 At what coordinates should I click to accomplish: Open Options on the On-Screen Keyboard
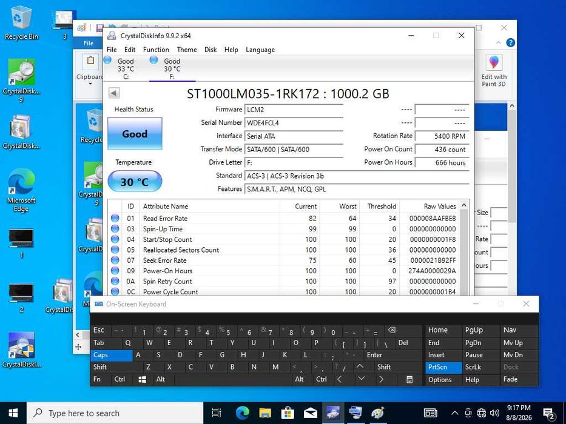coord(443,380)
